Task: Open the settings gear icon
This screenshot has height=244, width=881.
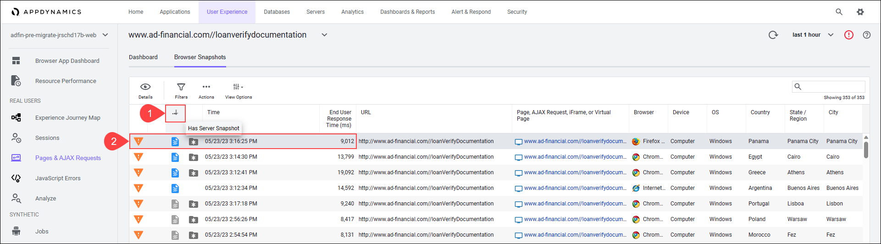Action: tap(860, 12)
